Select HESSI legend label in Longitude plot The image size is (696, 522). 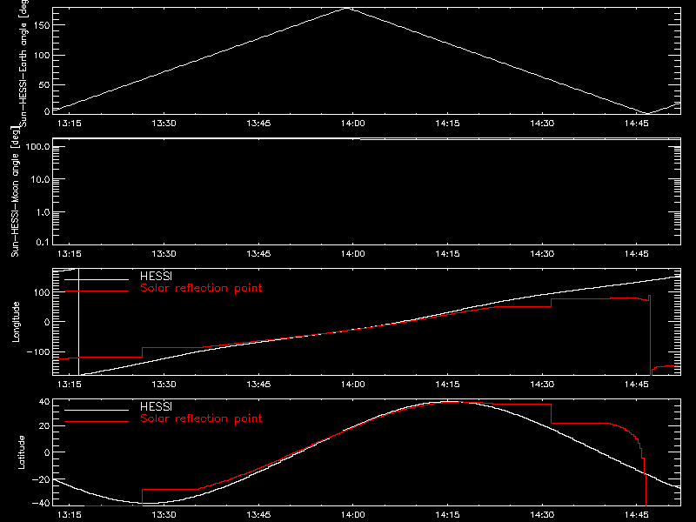pyautogui.click(x=156, y=276)
